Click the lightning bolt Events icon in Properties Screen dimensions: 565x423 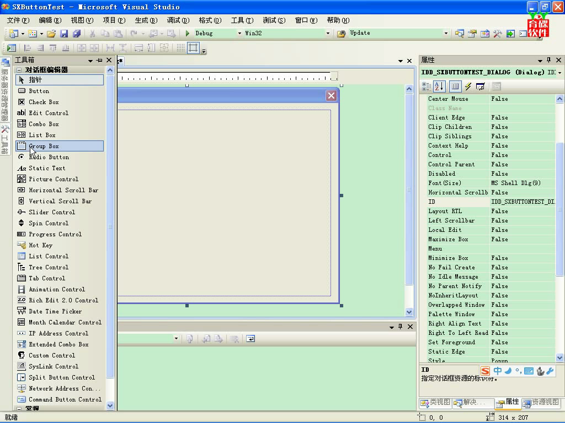pos(468,86)
